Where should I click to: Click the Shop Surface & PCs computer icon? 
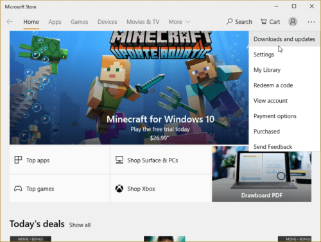119,160
